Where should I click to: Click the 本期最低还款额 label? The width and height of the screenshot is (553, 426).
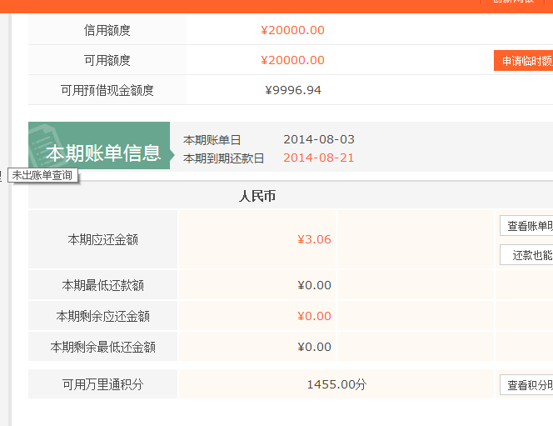click(x=103, y=285)
